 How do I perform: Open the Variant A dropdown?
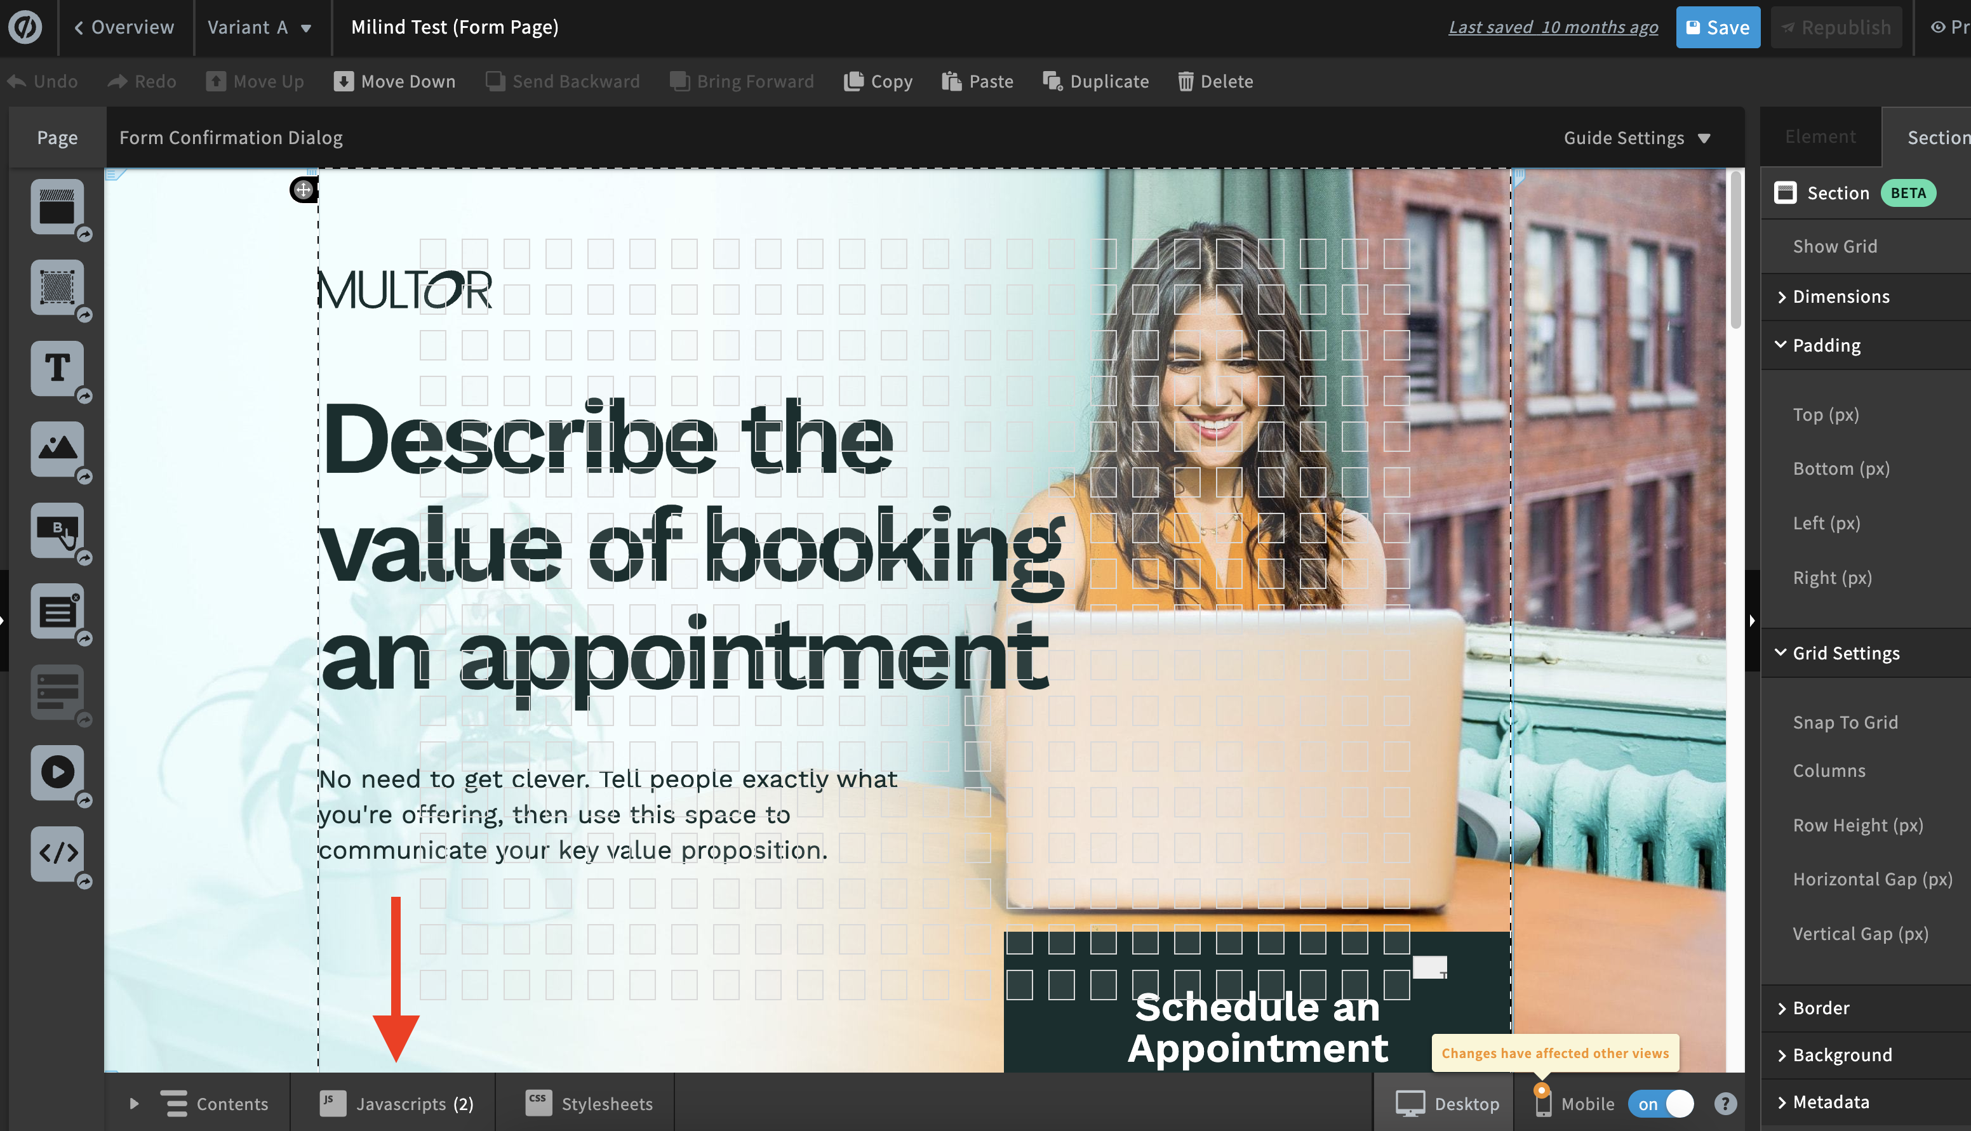coord(260,27)
